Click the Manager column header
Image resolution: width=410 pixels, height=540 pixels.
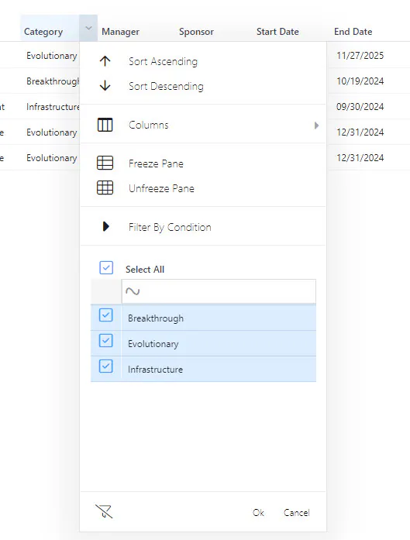tap(121, 32)
